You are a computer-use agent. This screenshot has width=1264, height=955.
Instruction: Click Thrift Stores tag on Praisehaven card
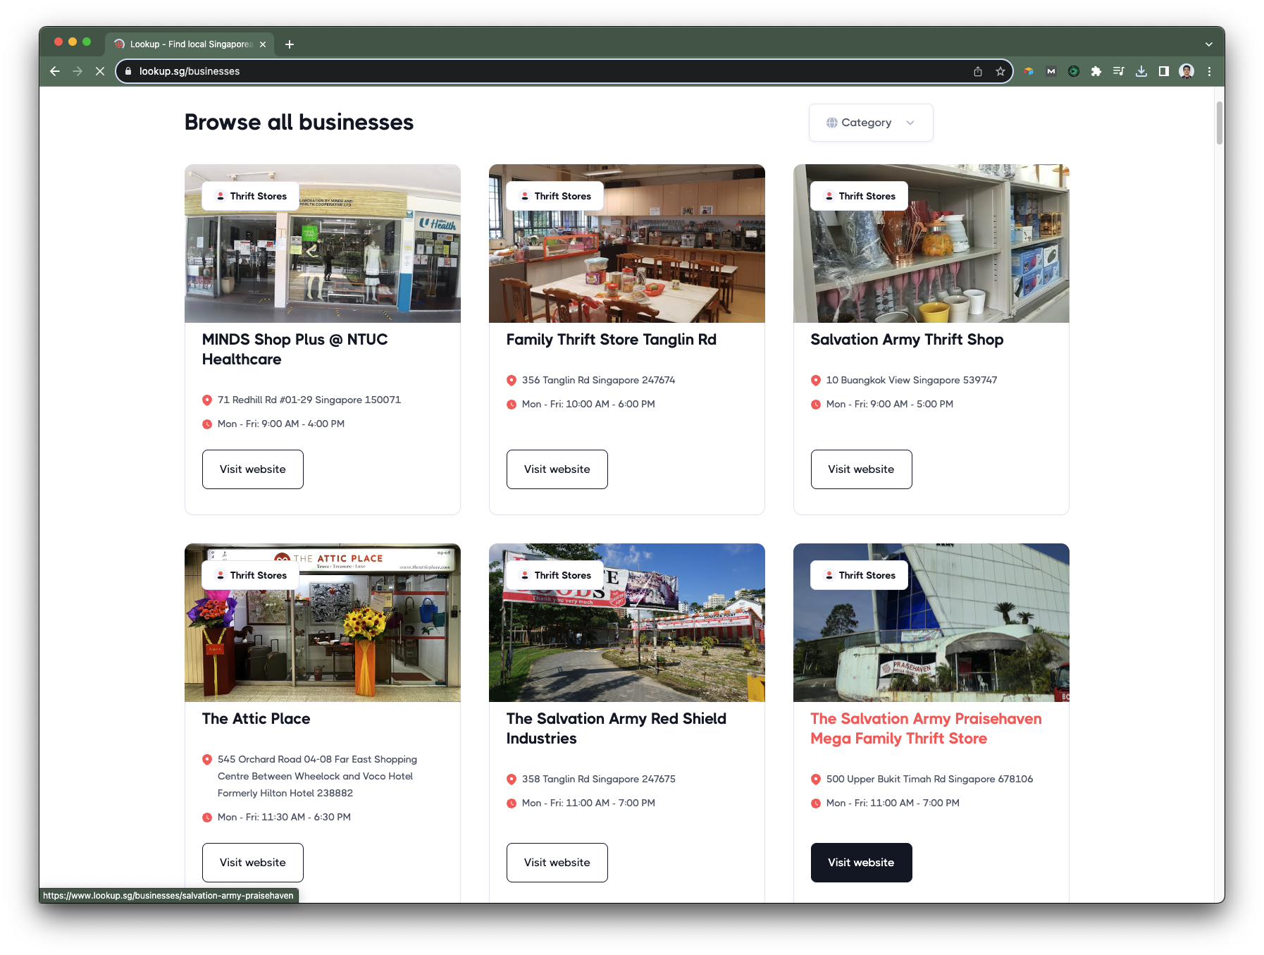(x=859, y=575)
